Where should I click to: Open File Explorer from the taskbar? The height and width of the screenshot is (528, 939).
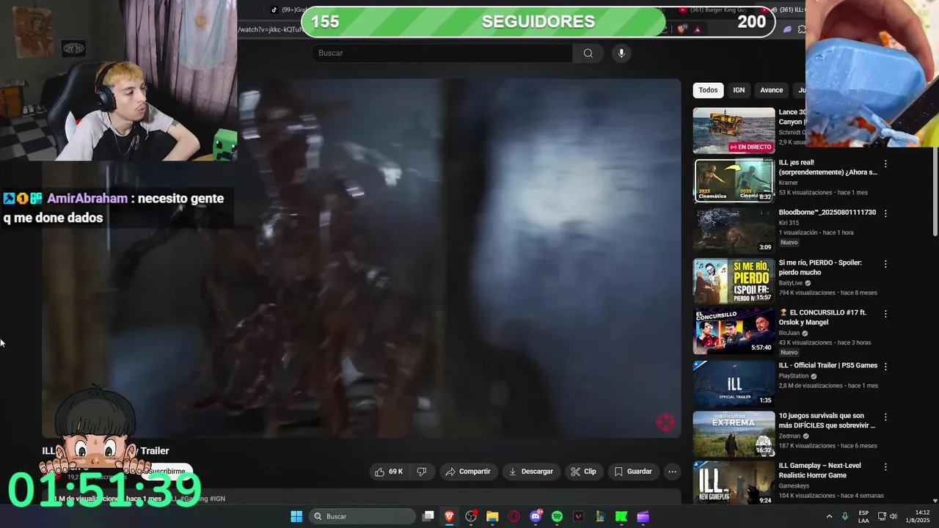coord(492,516)
